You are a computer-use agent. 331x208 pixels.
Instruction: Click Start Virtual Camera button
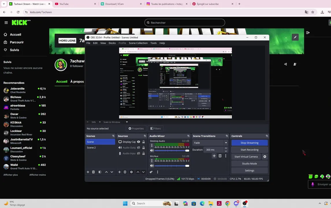(x=246, y=157)
